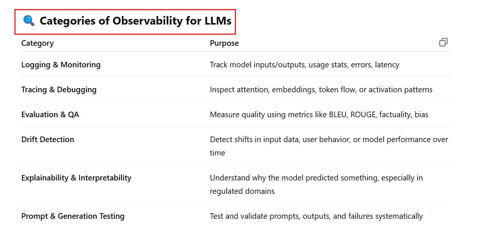Select the Logging & Monitoring row label
This screenshot has height=237, width=491.
click(61, 65)
